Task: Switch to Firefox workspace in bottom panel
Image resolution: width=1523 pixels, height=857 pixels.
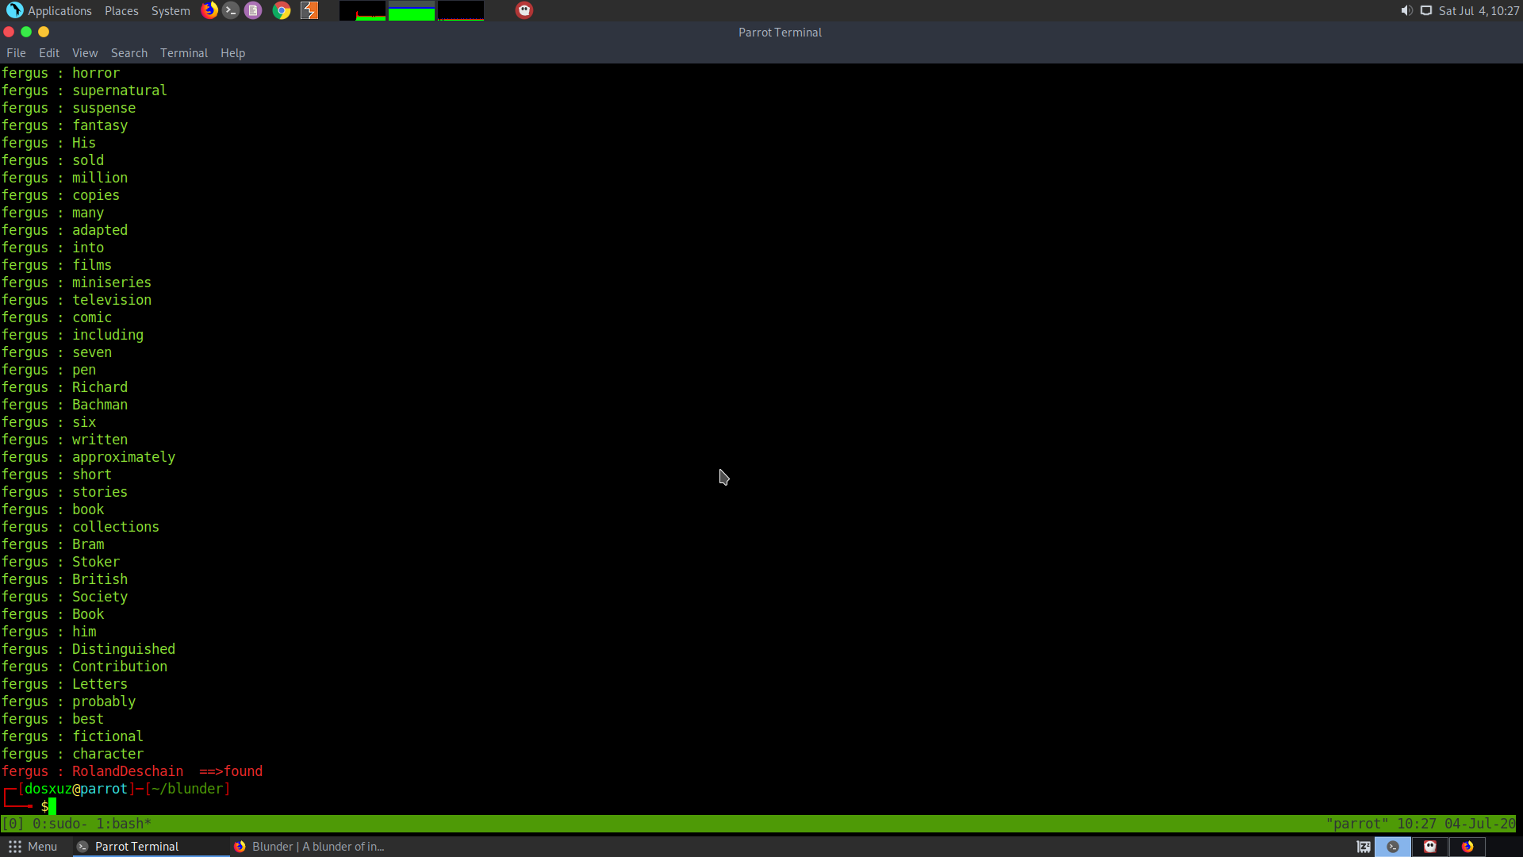Action: [1467, 847]
